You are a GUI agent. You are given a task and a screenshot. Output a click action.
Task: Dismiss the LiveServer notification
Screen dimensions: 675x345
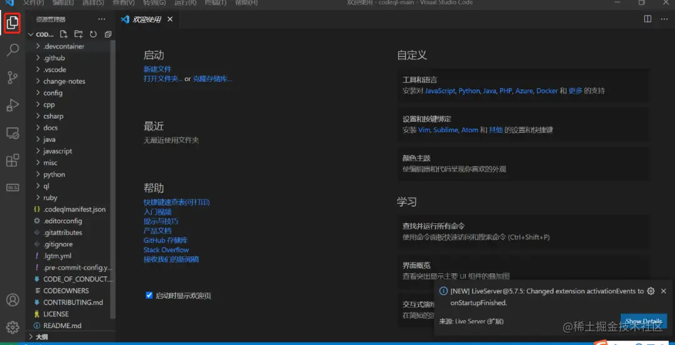(663, 291)
